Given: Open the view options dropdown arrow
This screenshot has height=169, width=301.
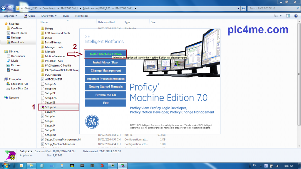Looking at the screenshot, I should [281, 16].
